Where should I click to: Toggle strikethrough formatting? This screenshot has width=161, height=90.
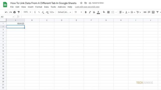point(94,12)
